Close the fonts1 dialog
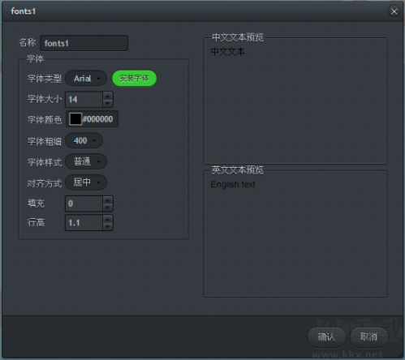This screenshot has width=405, height=360. click(x=394, y=11)
